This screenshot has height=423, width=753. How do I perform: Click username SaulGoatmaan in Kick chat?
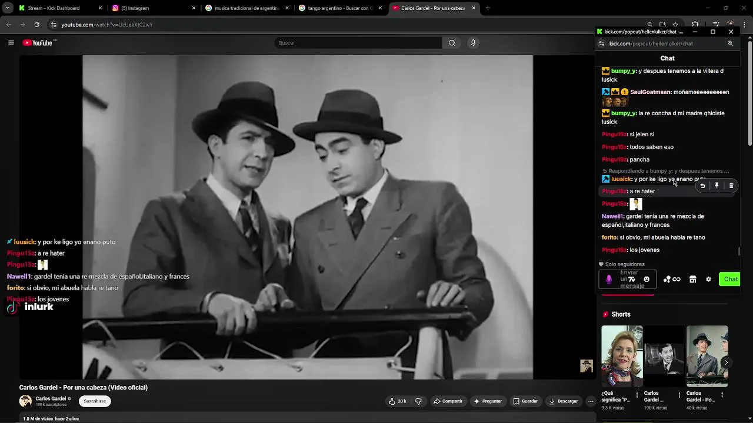pyautogui.click(x=651, y=92)
